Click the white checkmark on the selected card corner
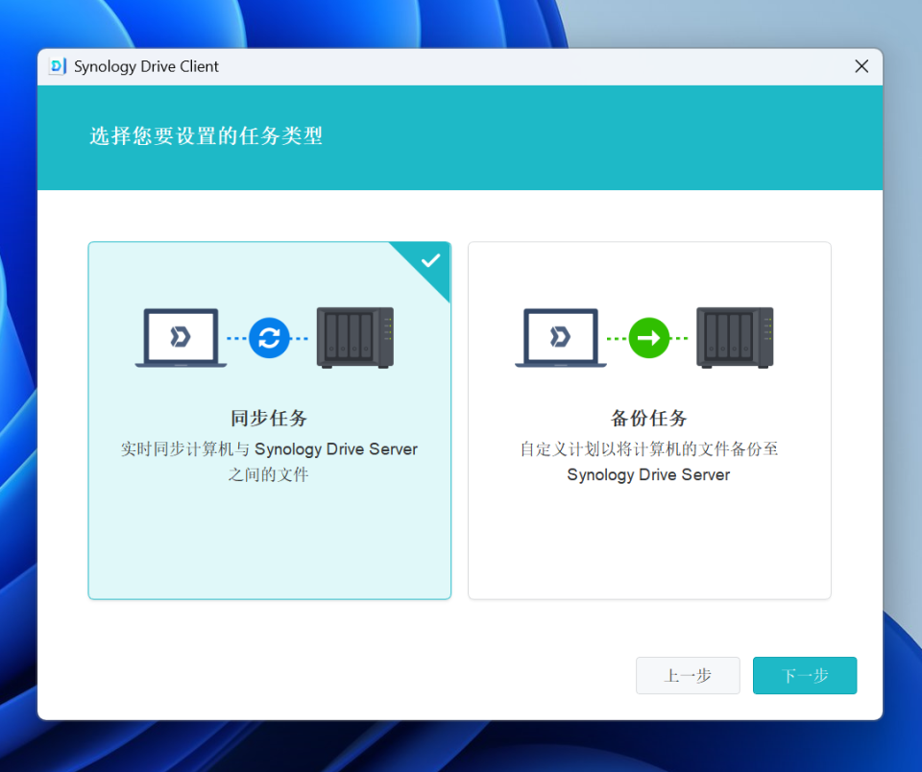The image size is (922, 772). (430, 260)
